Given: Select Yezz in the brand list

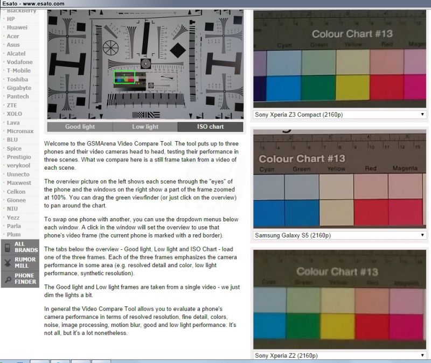Looking at the screenshot, I should click(x=13, y=218).
